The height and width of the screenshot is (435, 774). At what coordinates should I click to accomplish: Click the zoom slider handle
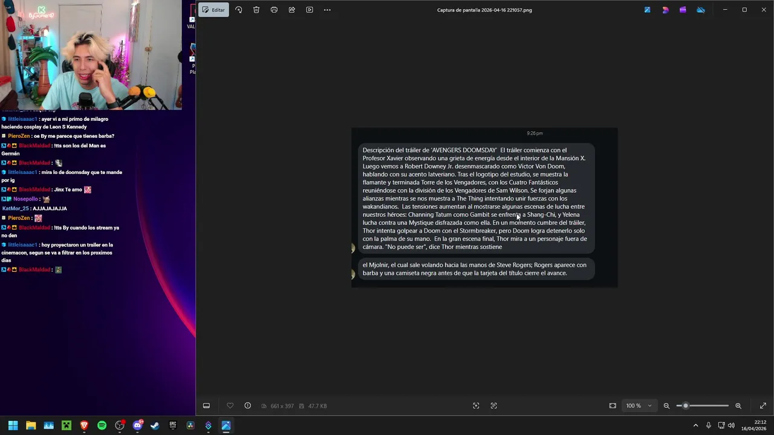685,405
